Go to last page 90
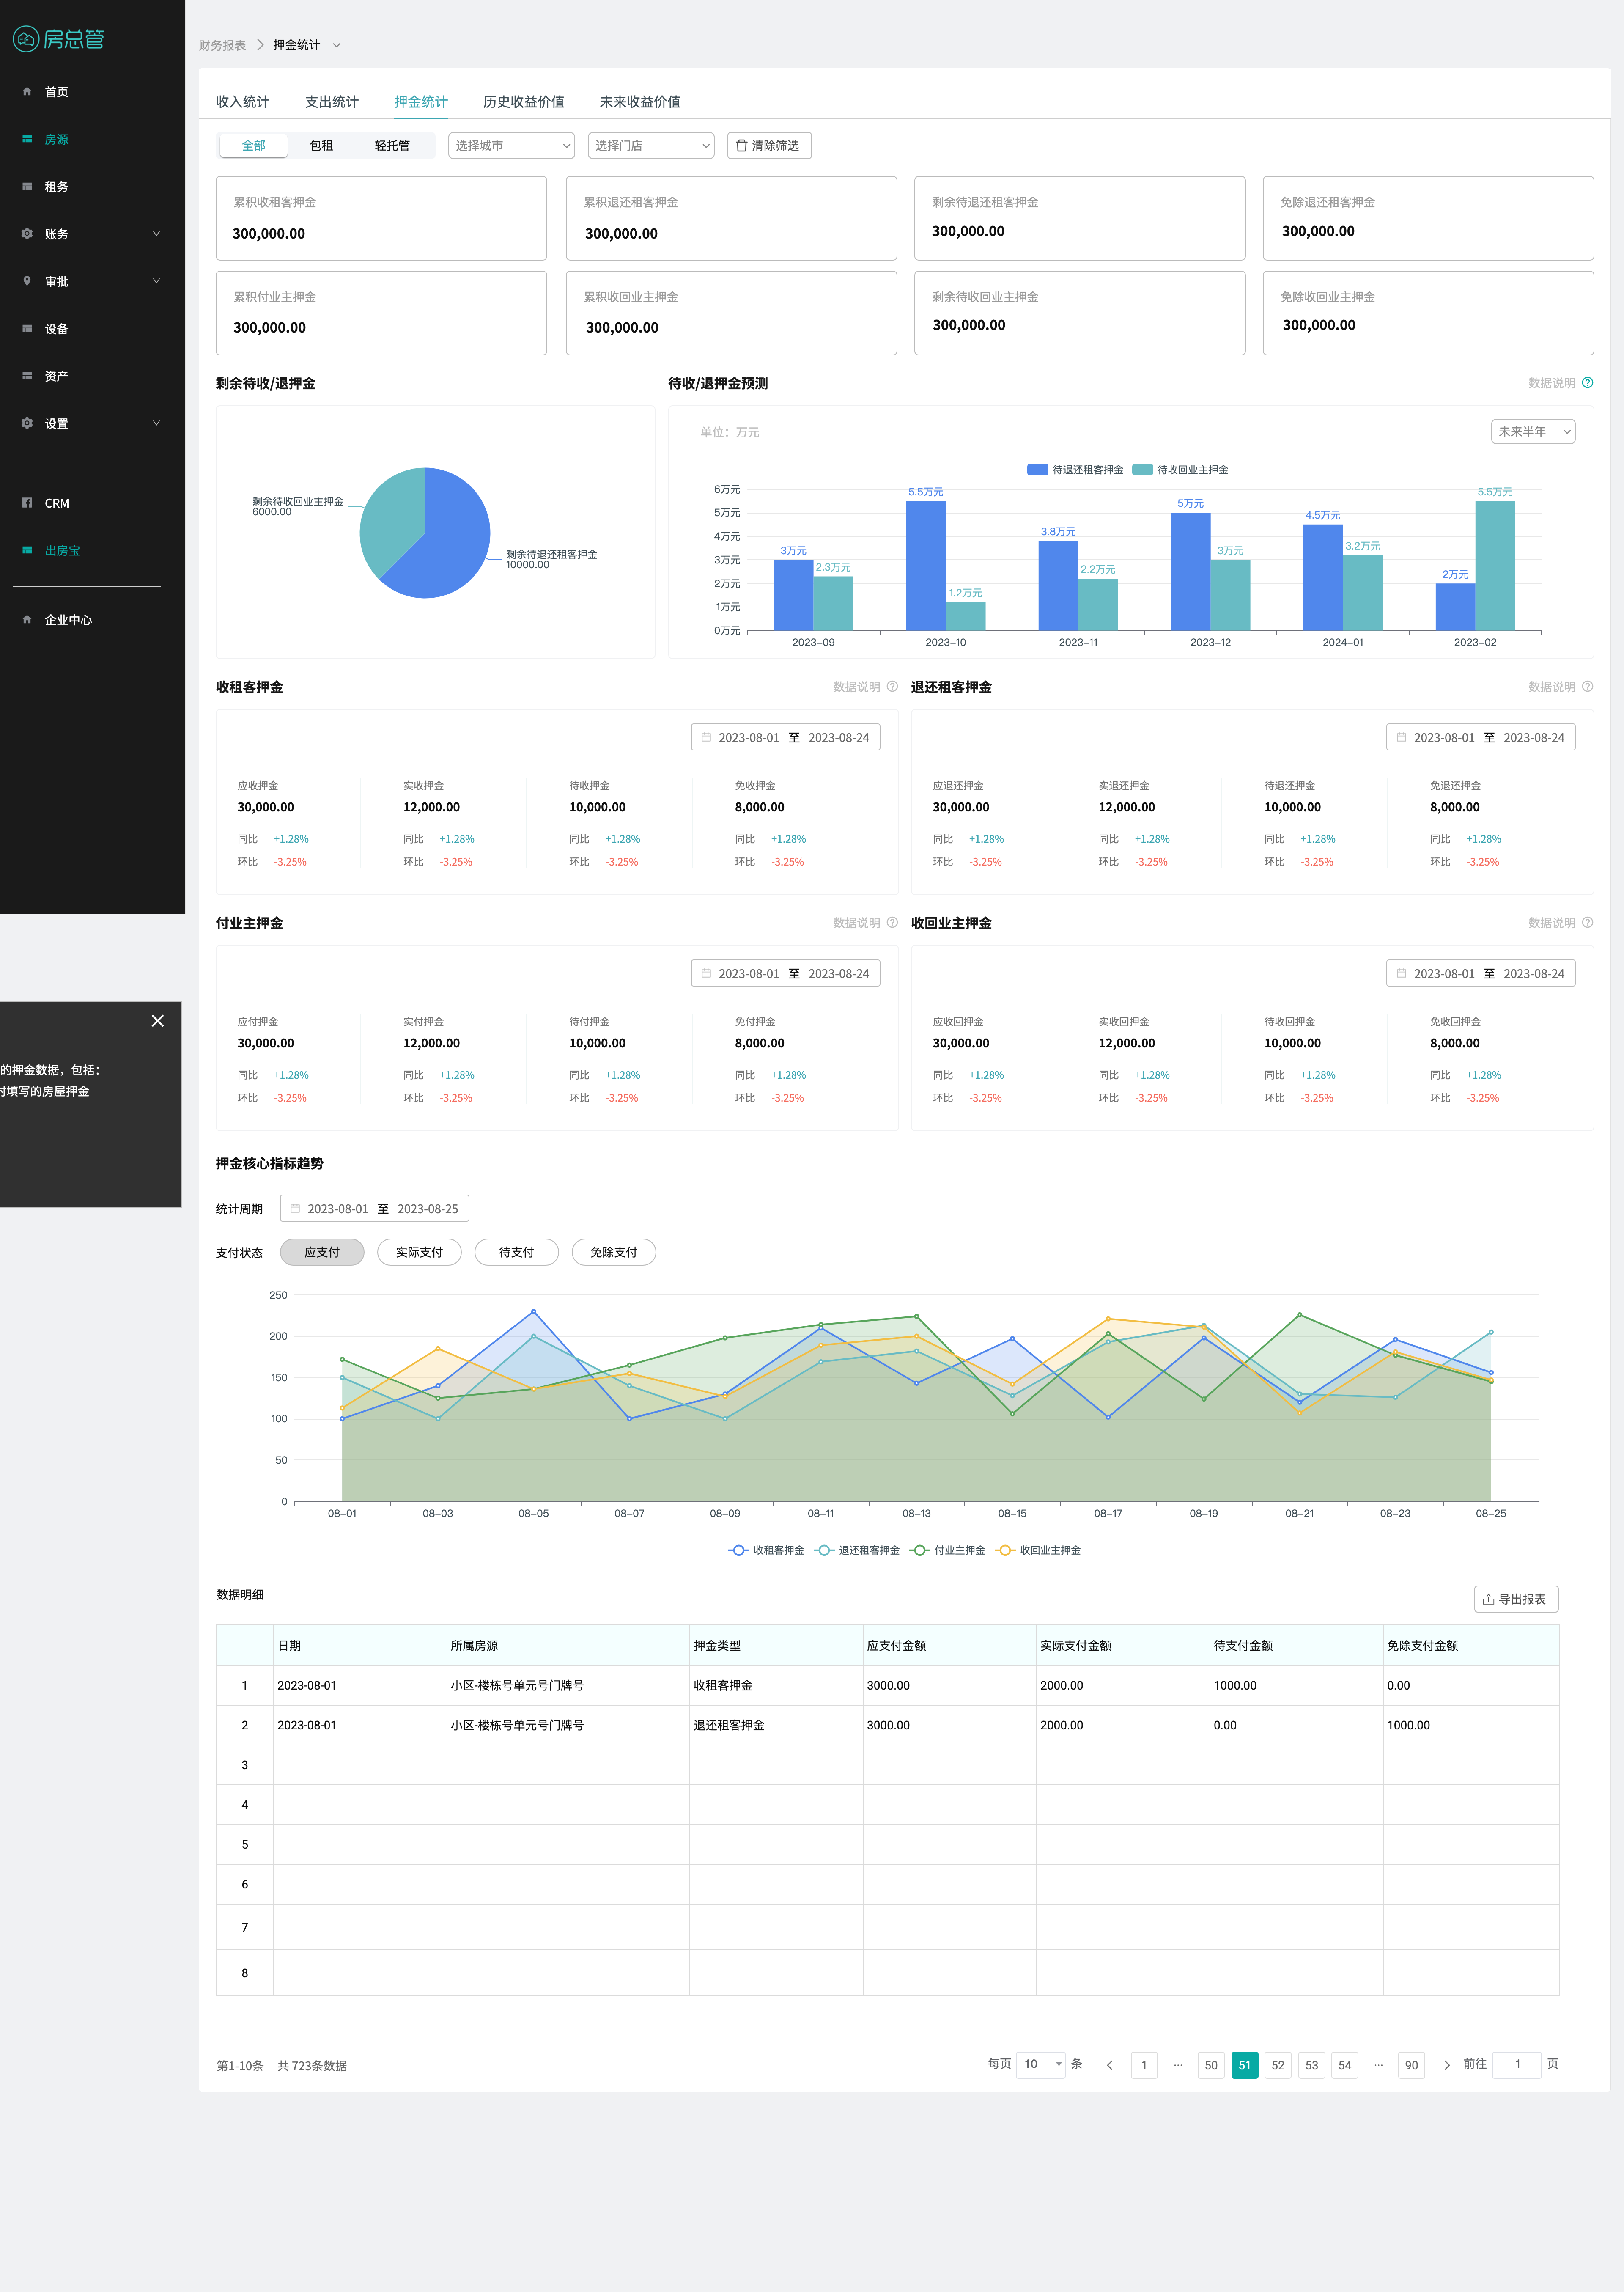Image resolution: width=1624 pixels, height=2292 pixels. (x=1411, y=2065)
